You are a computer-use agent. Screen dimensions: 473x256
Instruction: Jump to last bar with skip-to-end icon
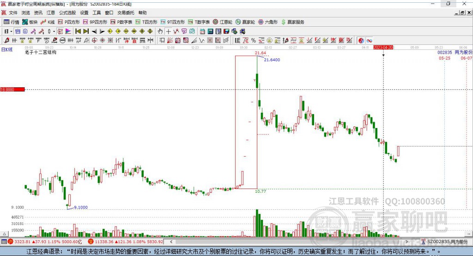coord(86,31)
